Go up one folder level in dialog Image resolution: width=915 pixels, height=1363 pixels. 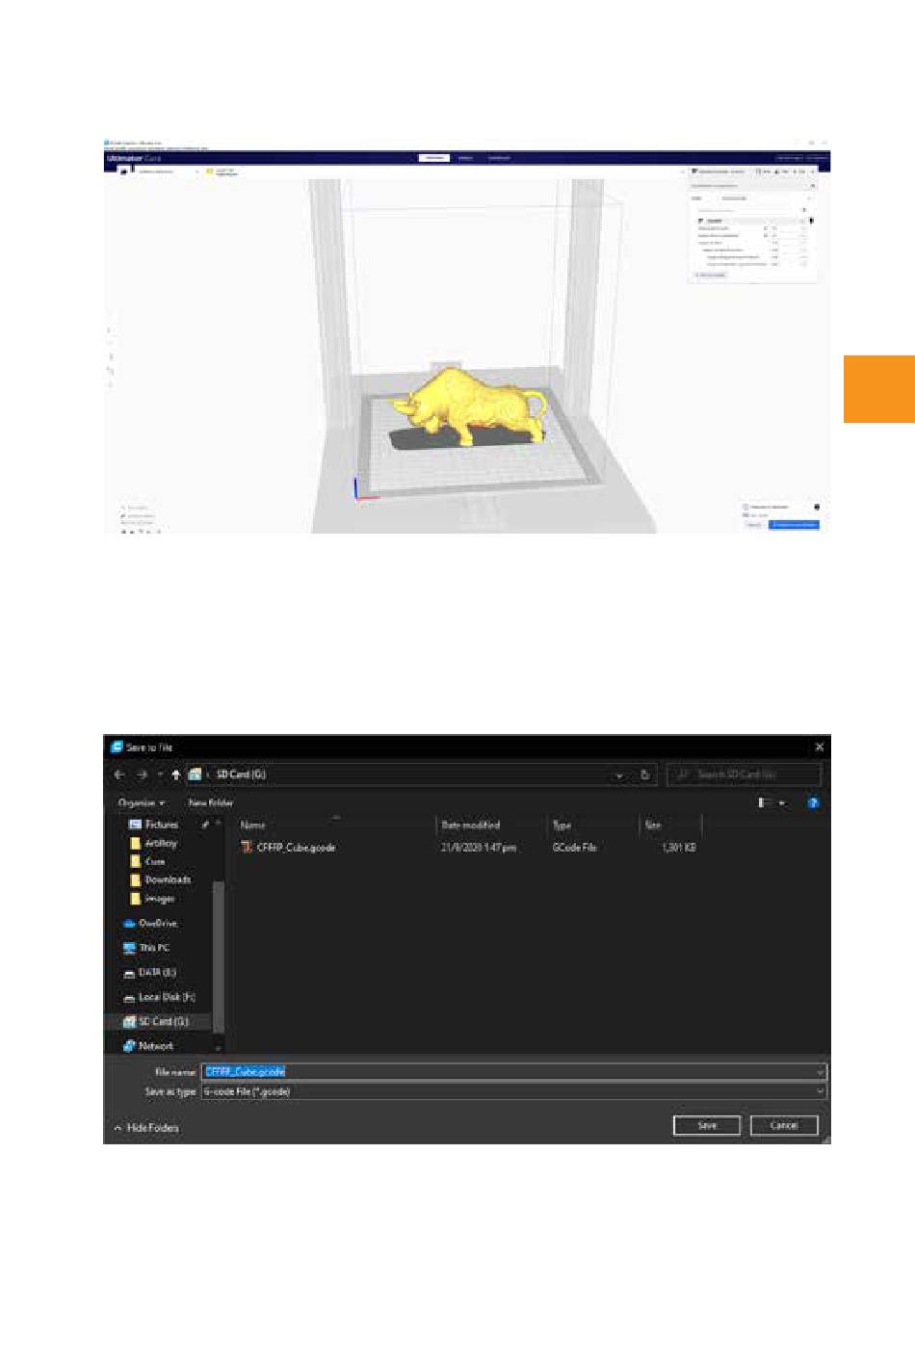coord(175,774)
